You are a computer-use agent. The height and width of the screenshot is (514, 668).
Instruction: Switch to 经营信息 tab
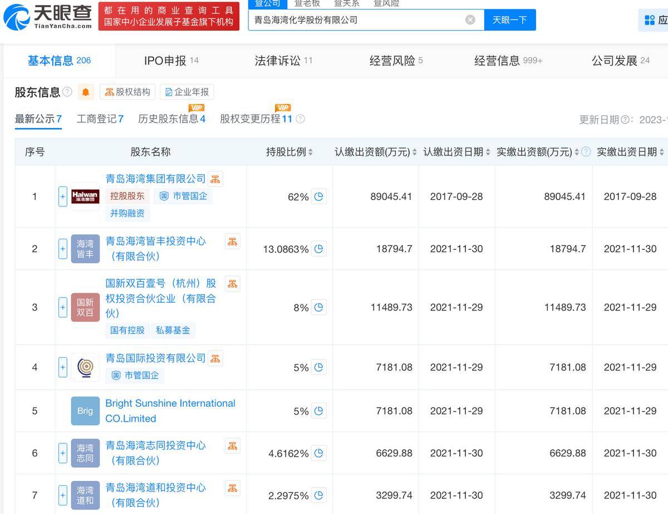point(508,61)
